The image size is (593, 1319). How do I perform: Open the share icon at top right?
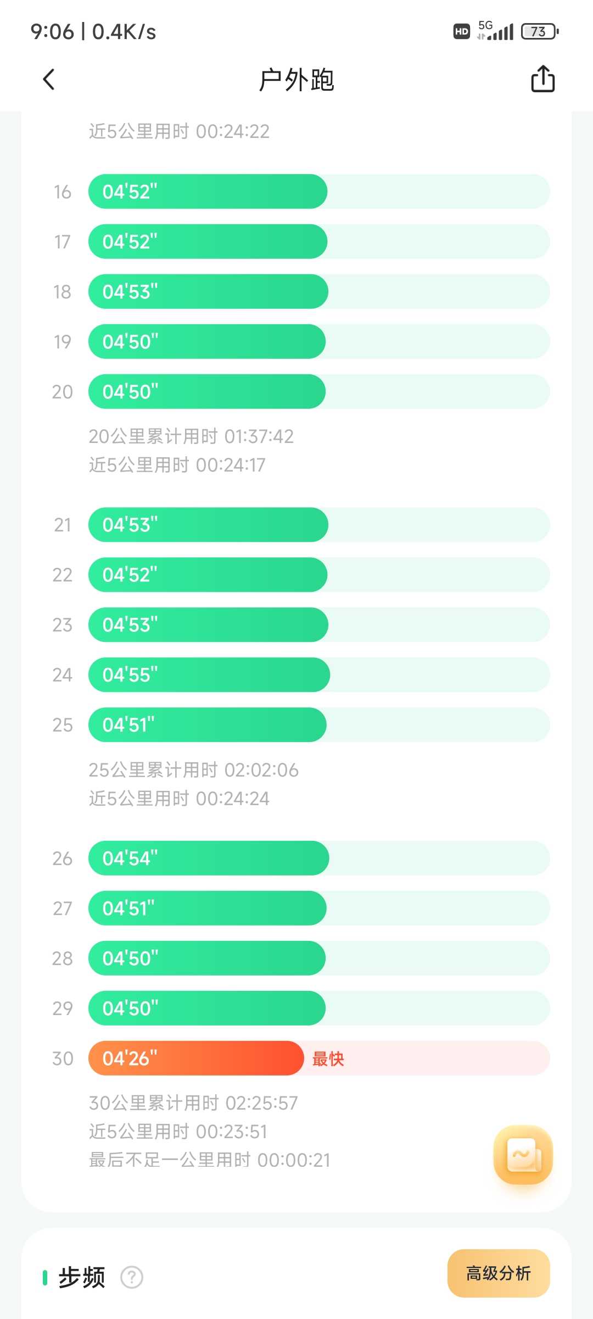click(542, 79)
